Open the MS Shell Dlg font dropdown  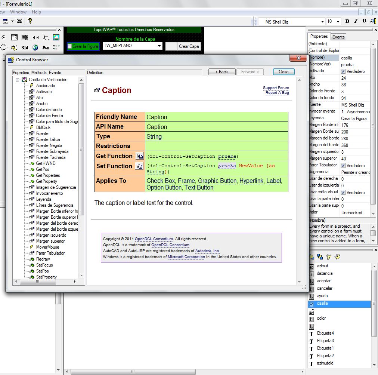pos(322,22)
